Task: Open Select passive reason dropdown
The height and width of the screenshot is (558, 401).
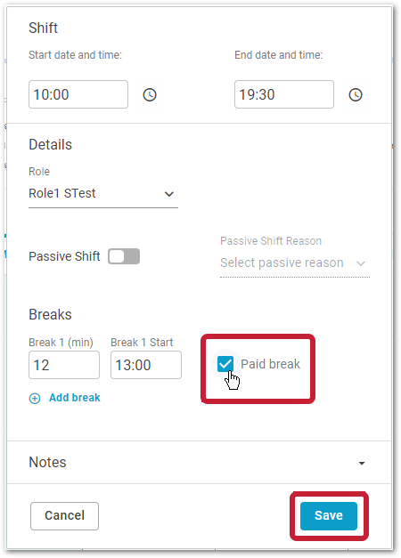Action: pyautogui.click(x=295, y=263)
